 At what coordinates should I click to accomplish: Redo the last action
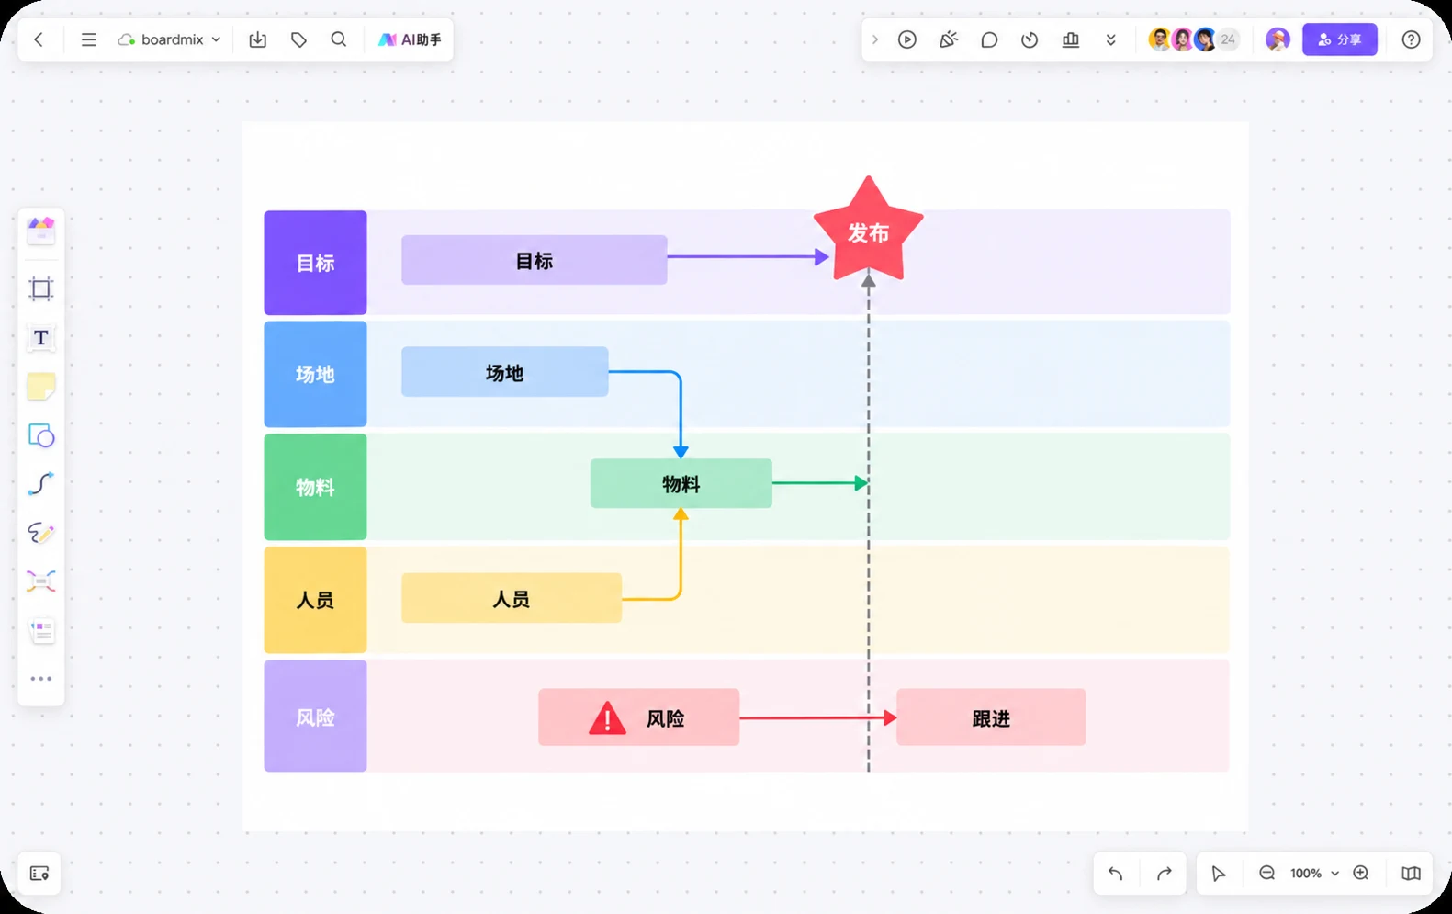point(1165,874)
